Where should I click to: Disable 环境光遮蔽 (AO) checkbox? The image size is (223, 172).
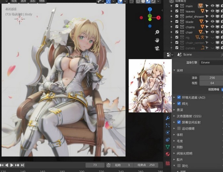[x=179, y=97]
